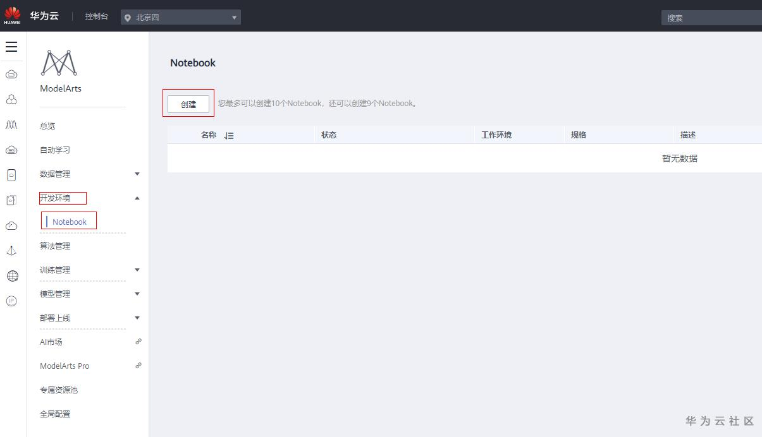Expand the 训练管理 arrow

[137, 270]
